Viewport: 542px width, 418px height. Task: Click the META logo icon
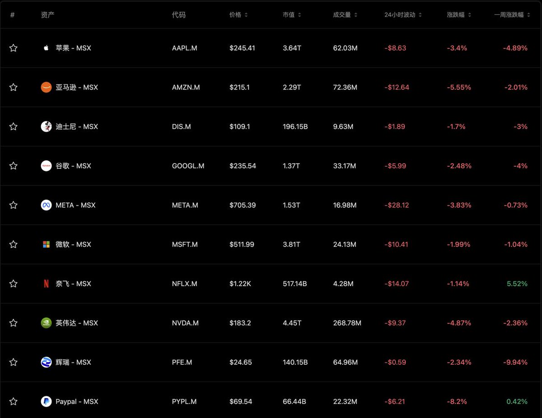click(x=46, y=205)
